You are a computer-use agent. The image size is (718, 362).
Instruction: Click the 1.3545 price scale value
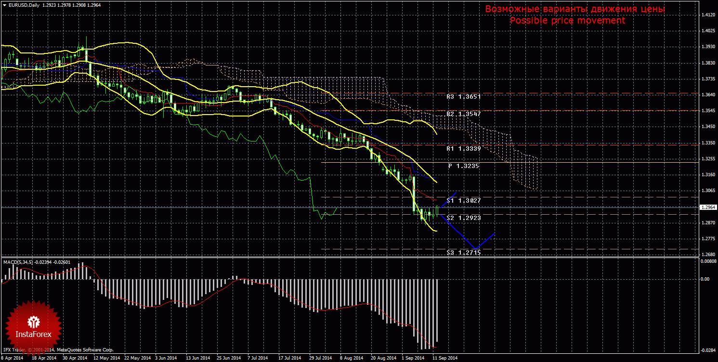click(708, 111)
